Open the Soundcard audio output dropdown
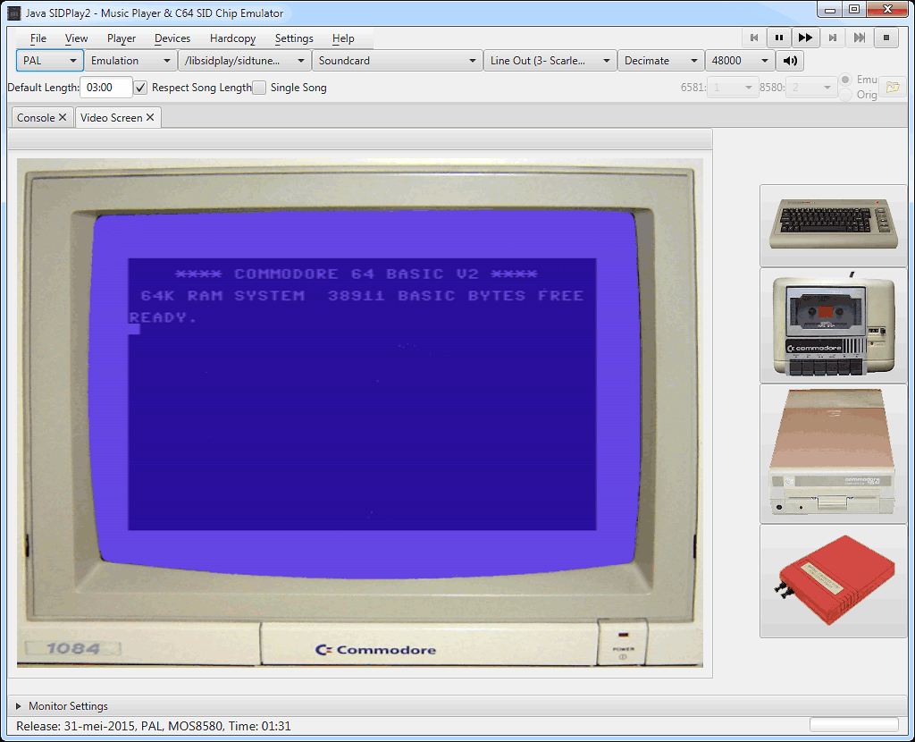Image resolution: width=915 pixels, height=742 pixels. coord(397,61)
